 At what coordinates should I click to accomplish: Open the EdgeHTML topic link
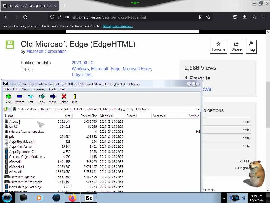[82, 75]
